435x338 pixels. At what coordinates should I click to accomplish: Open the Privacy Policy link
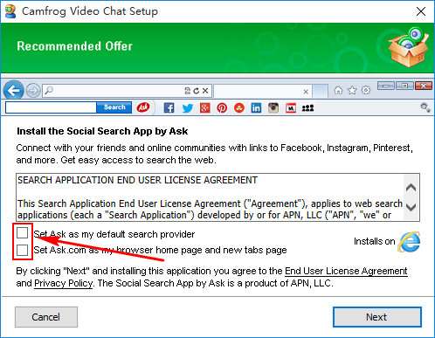(x=64, y=283)
